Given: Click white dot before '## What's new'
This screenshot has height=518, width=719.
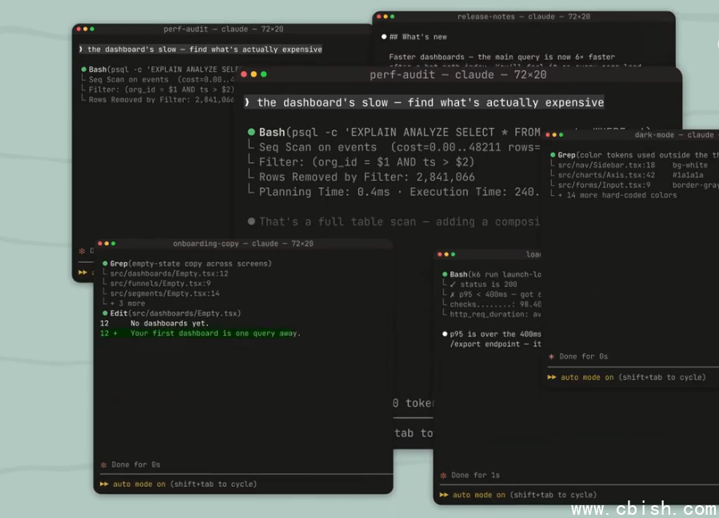Looking at the screenshot, I should (x=384, y=37).
